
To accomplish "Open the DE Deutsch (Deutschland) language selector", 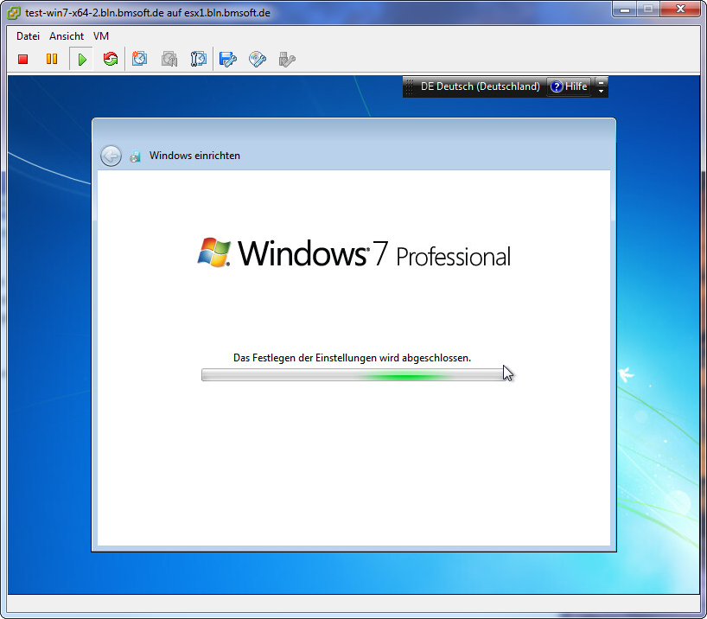I will click(x=481, y=86).
